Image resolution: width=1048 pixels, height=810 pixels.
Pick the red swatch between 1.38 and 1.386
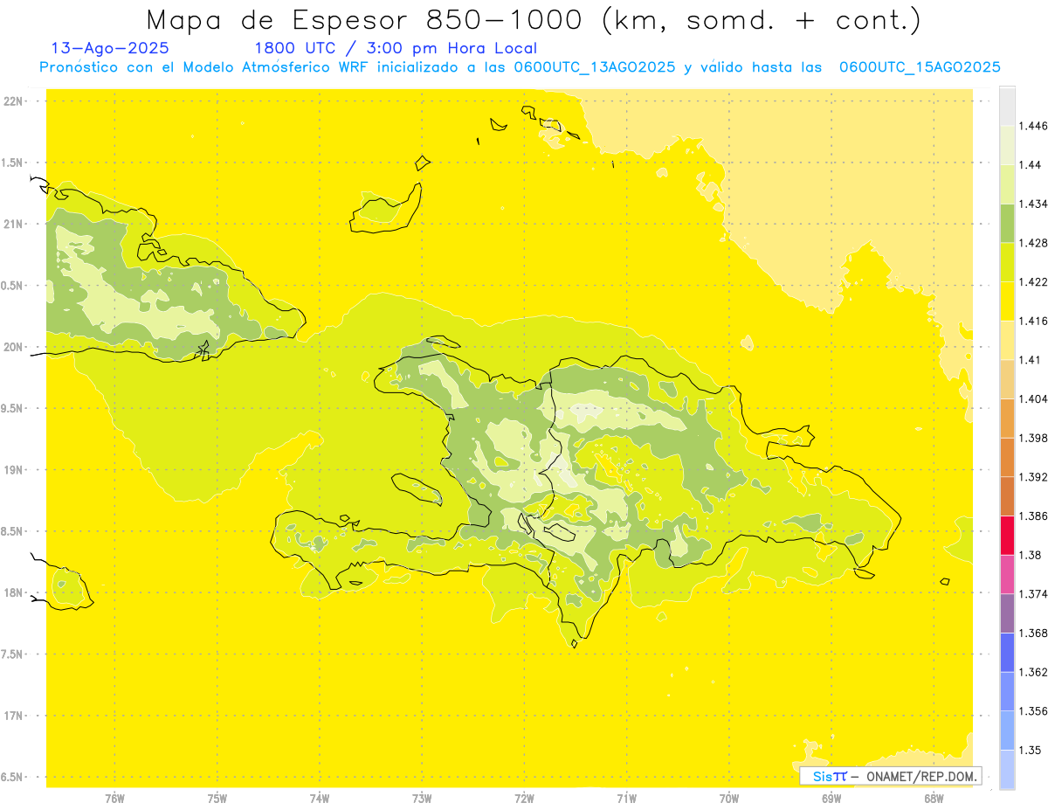(x=1007, y=536)
